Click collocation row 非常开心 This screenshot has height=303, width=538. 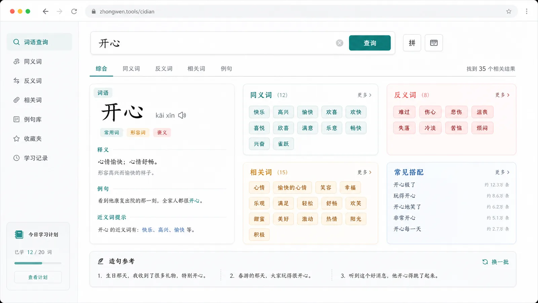[x=451, y=218]
